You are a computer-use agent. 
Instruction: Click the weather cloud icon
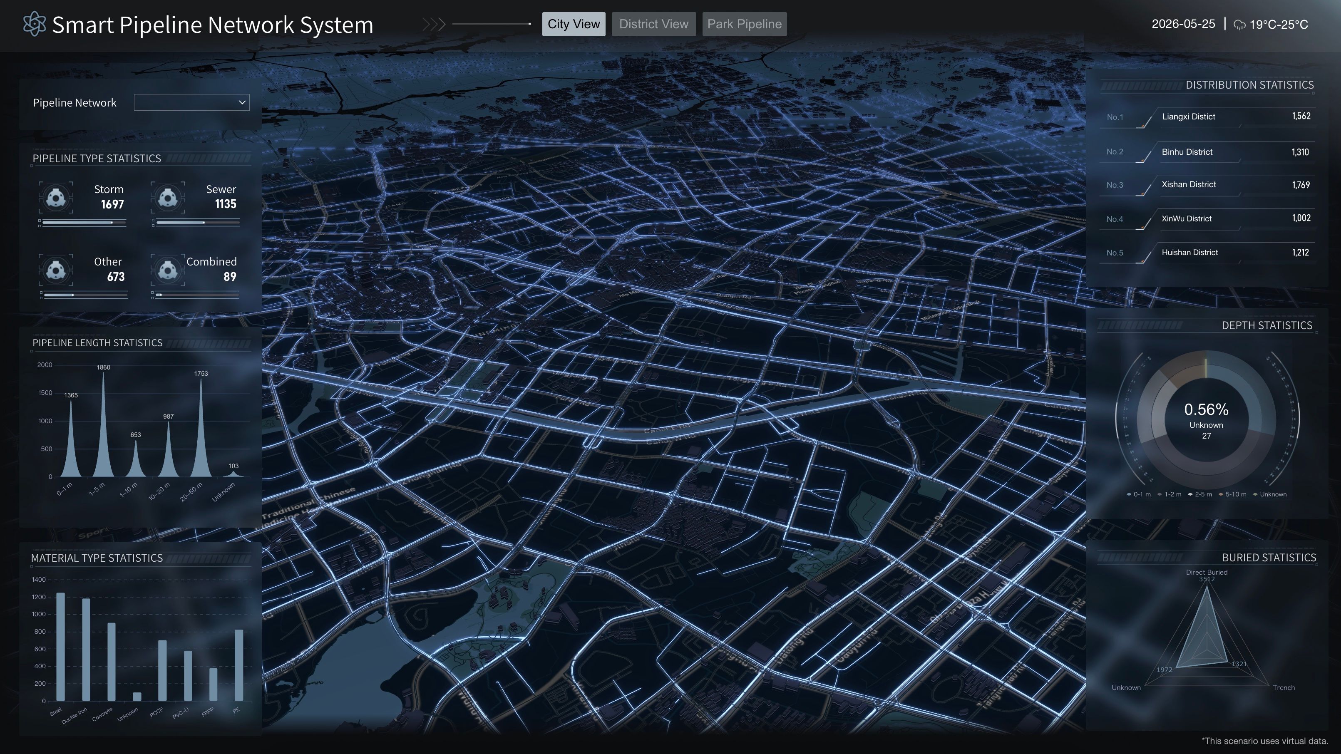coord(1240,25)
